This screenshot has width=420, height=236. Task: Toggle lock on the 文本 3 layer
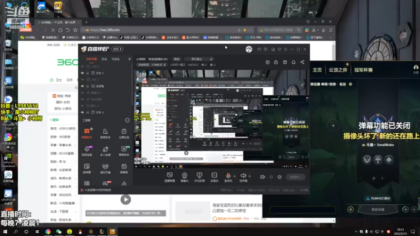88,112
